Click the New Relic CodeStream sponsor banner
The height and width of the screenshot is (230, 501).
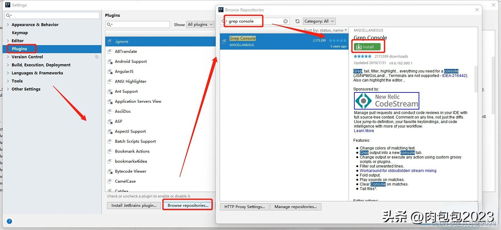tap(387, 101)
